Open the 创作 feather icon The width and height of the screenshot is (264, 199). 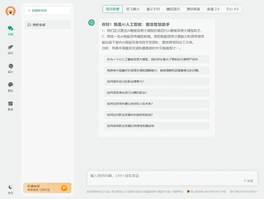pos(11,47)
